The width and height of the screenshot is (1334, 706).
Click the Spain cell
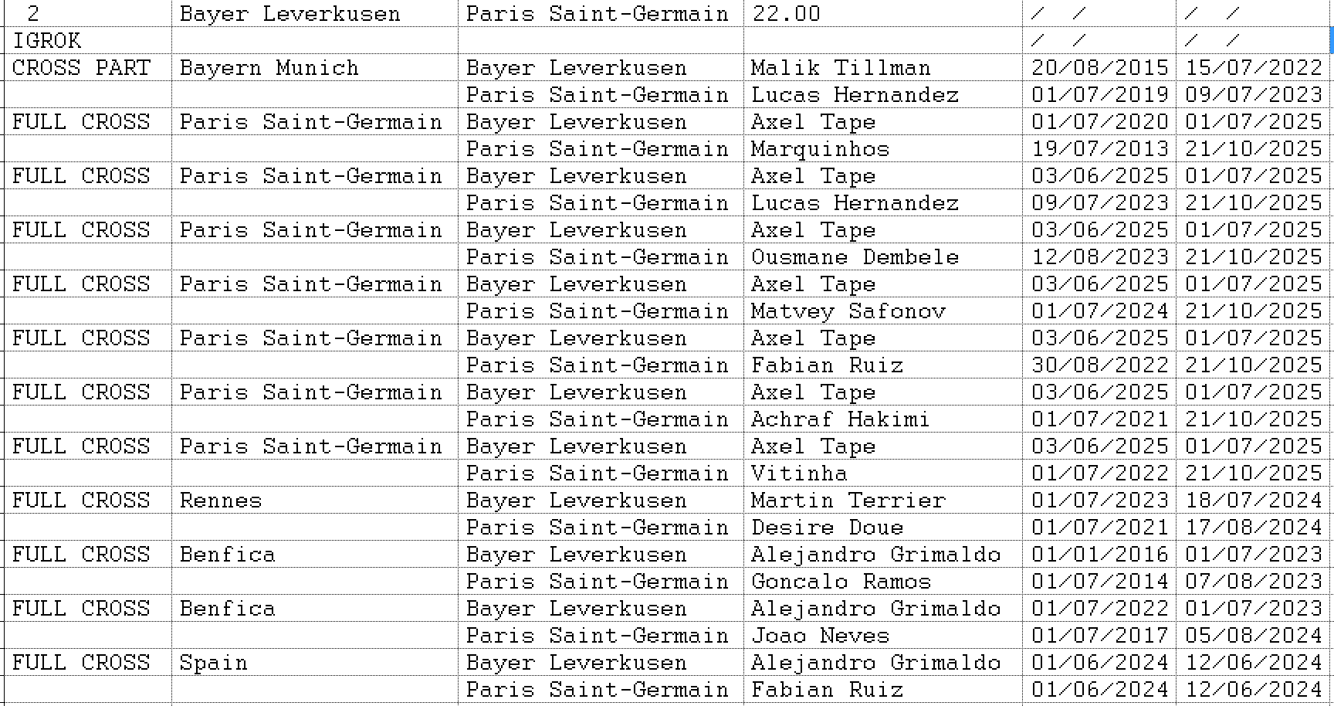tap(314, 662)
